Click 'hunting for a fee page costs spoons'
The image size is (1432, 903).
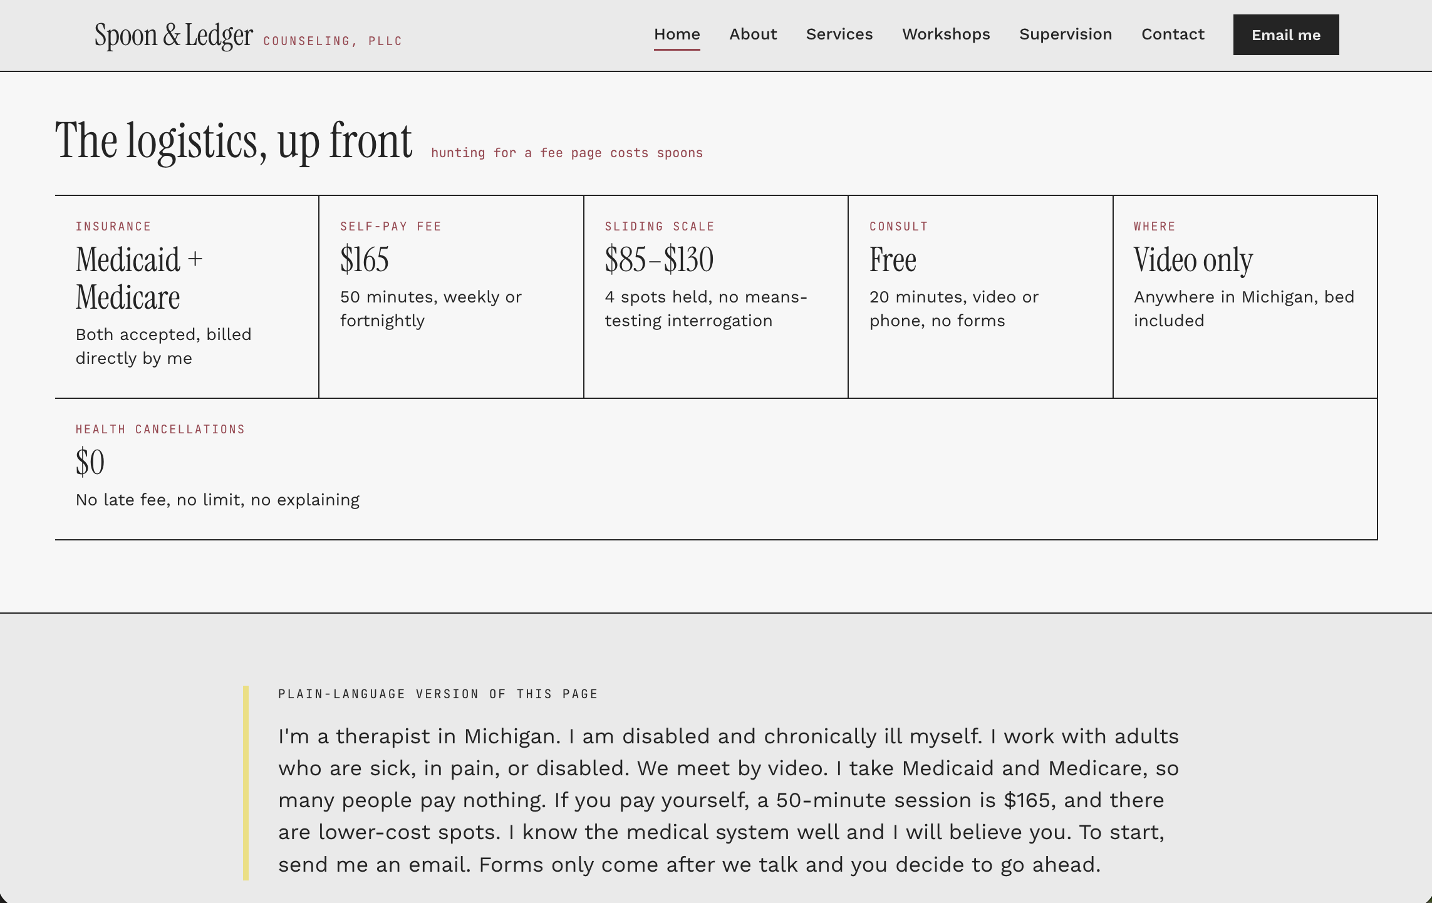click(567, 153)
